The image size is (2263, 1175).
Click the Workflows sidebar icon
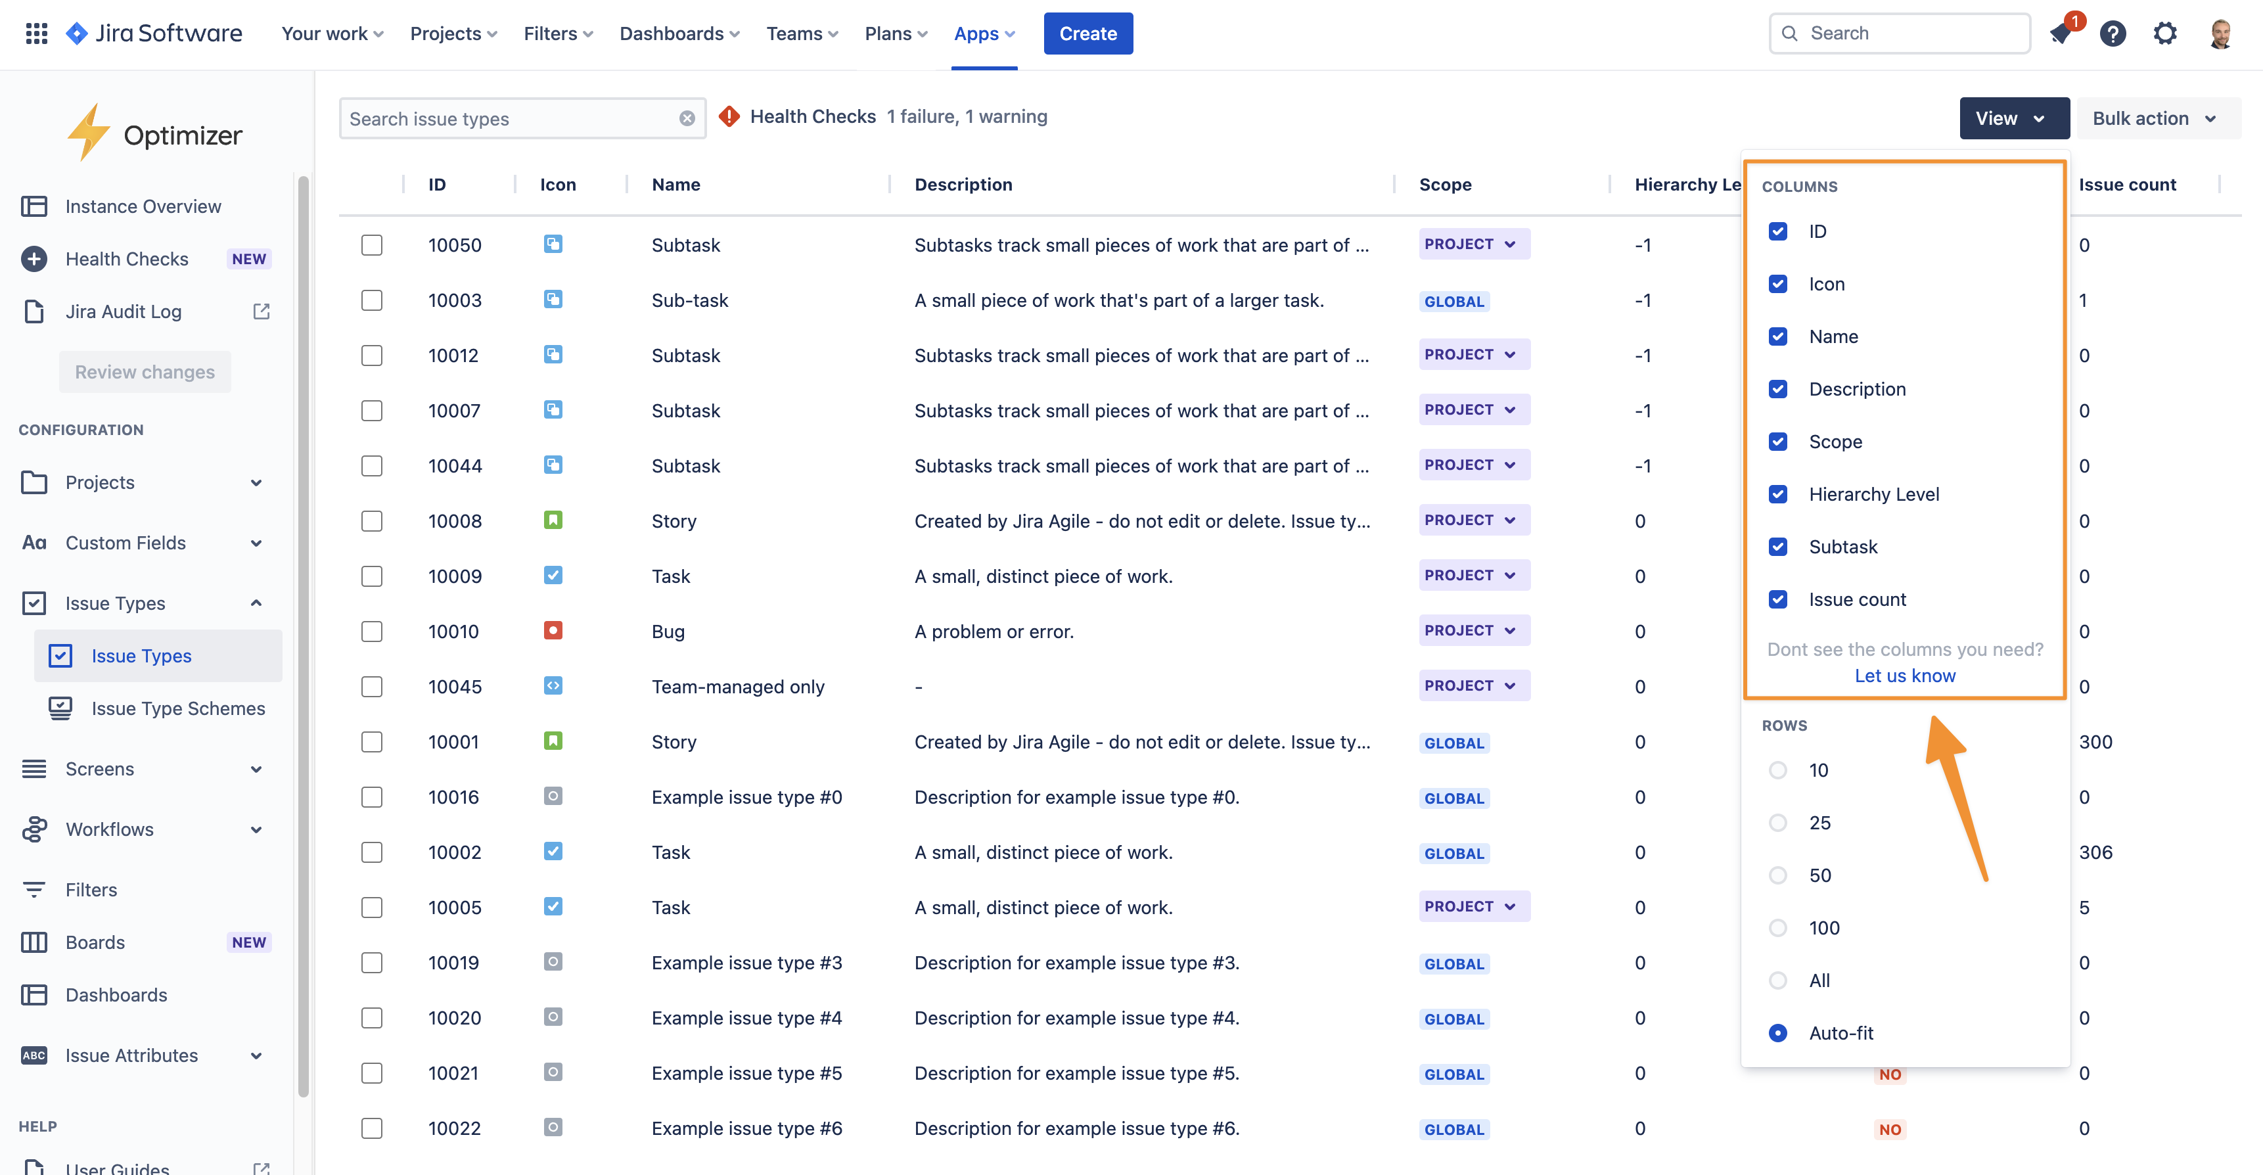[34, 829]
